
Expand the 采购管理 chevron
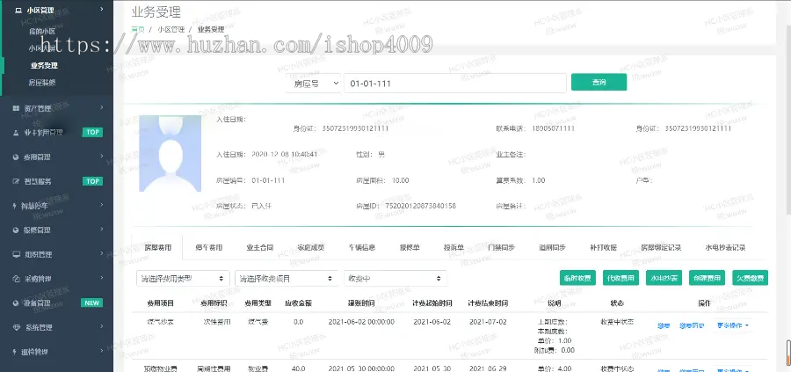tap(102, 278)
